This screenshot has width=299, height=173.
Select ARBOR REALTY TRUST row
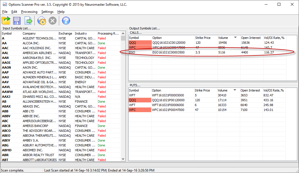(61, 155)
